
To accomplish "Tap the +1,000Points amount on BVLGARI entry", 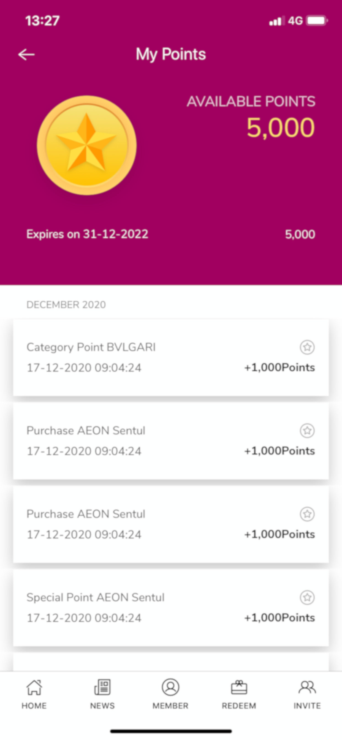I will click(x=280, y=368).
